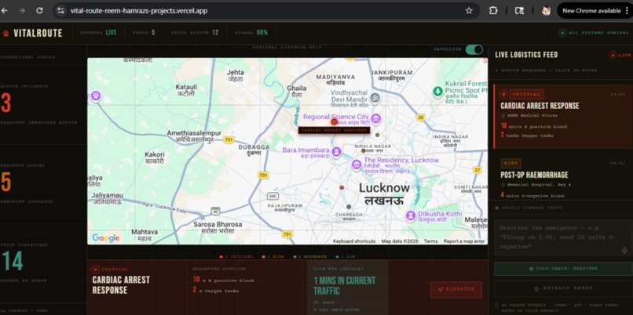Click the blue incident dot near Charbagh
Image resolution: width=633 pixels, height=315 pixels.
(349, 207)
